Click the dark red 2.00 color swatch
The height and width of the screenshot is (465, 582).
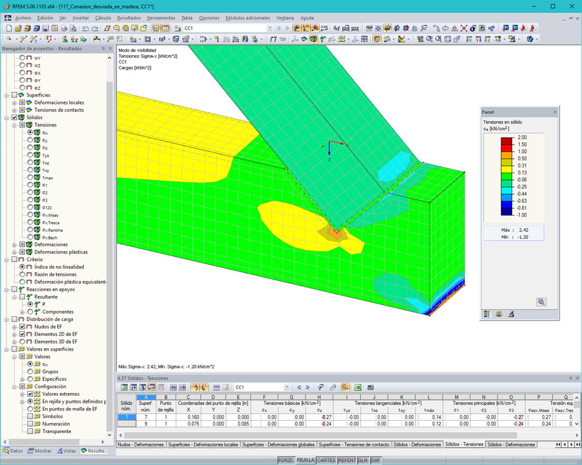506,141
